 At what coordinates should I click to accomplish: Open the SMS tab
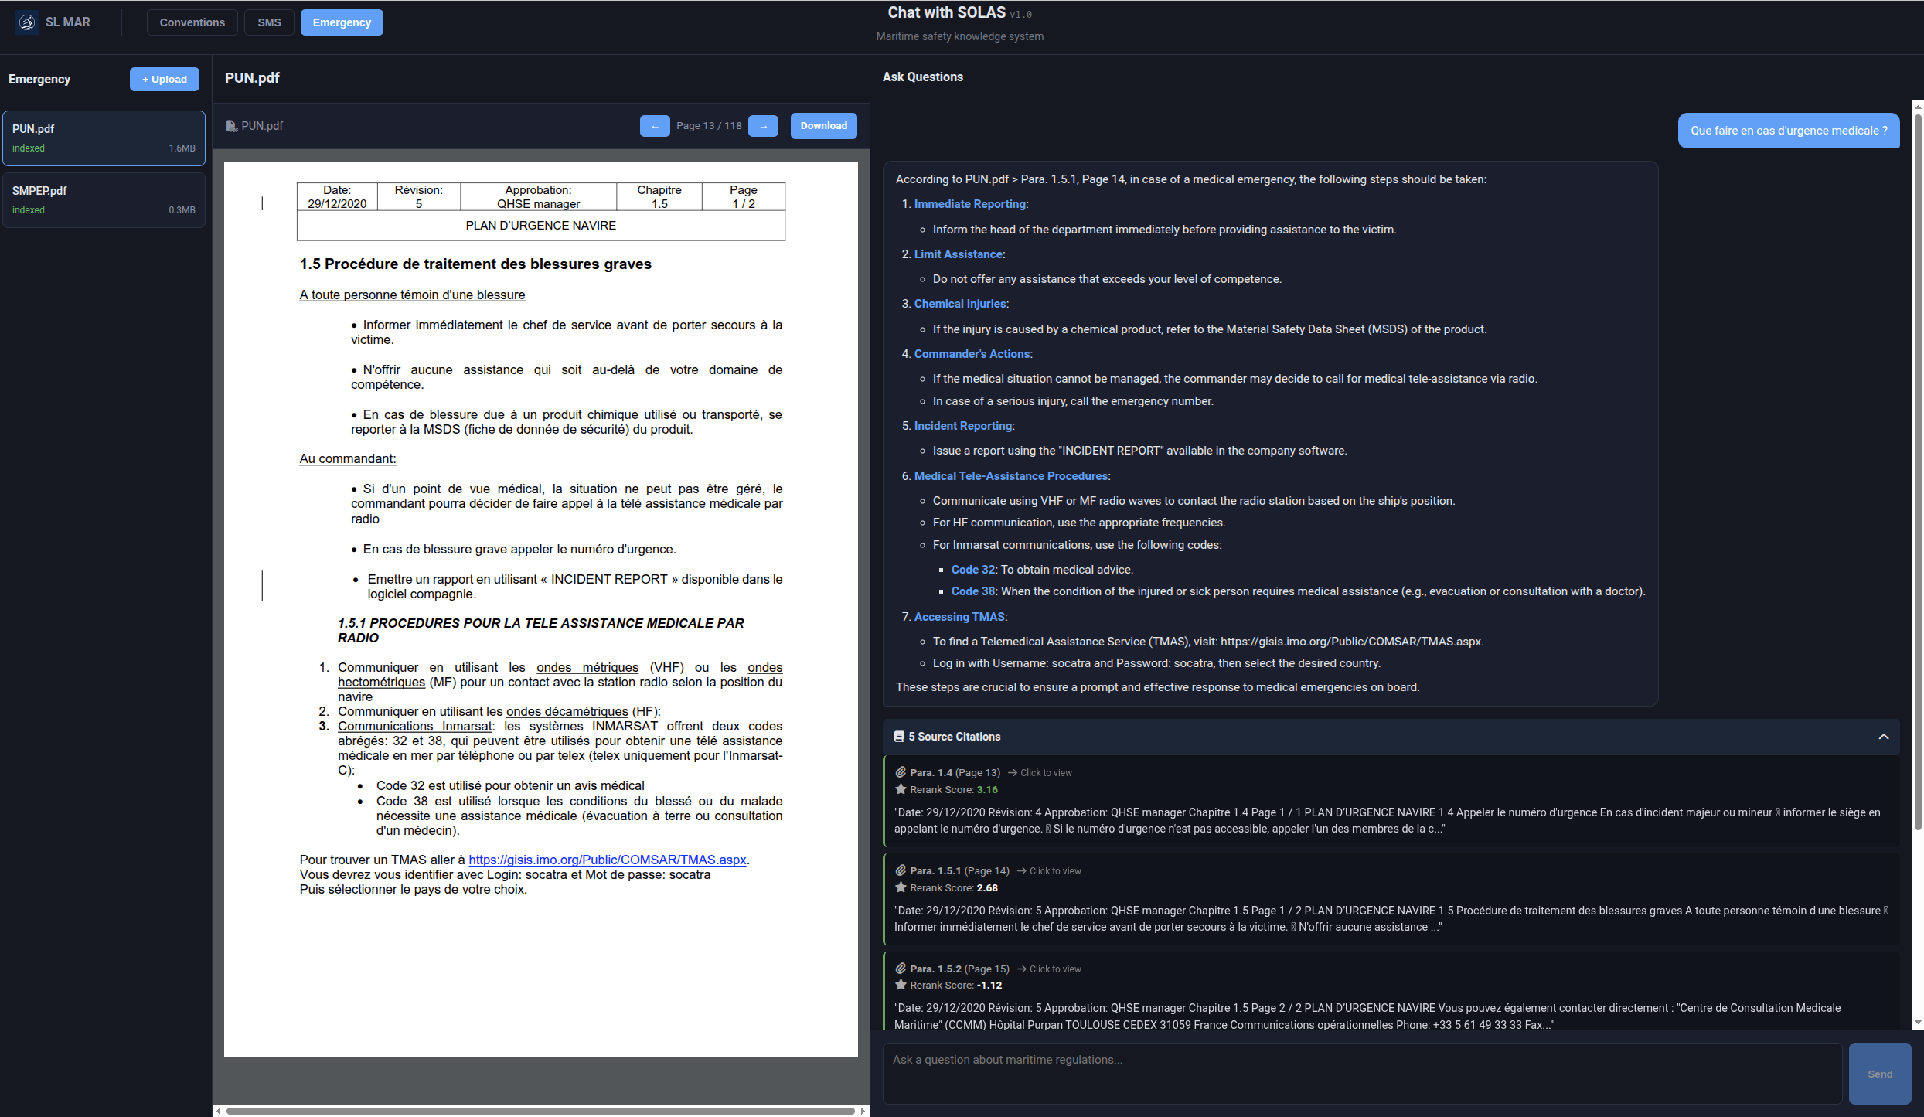[268, 22]
